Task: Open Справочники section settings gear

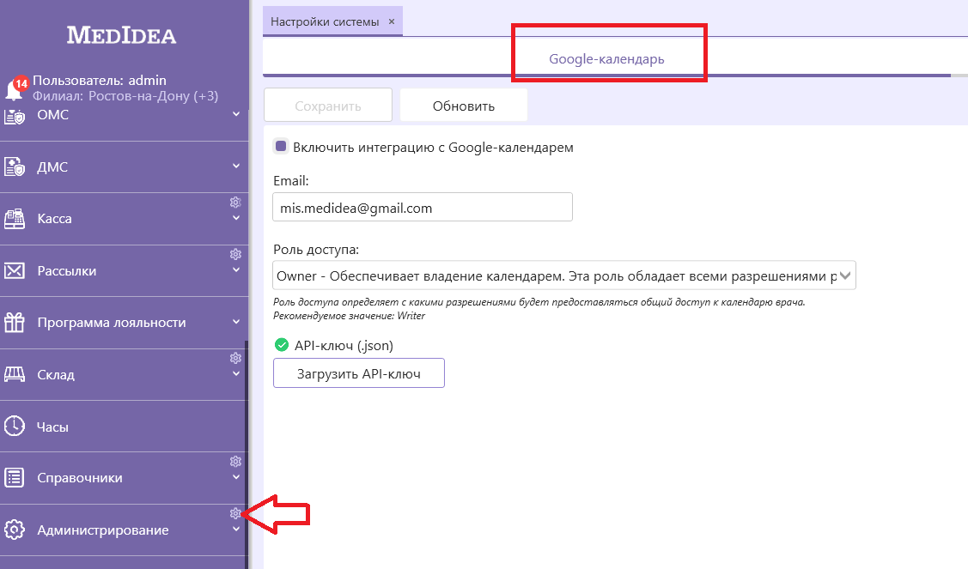Action: [x=235, y=462]
